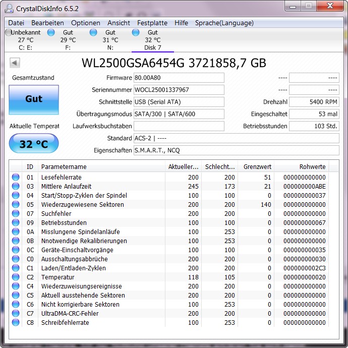Click the disk model title WL2500GSA6454G
Screen dimensions: 348x348
(133, 63)
